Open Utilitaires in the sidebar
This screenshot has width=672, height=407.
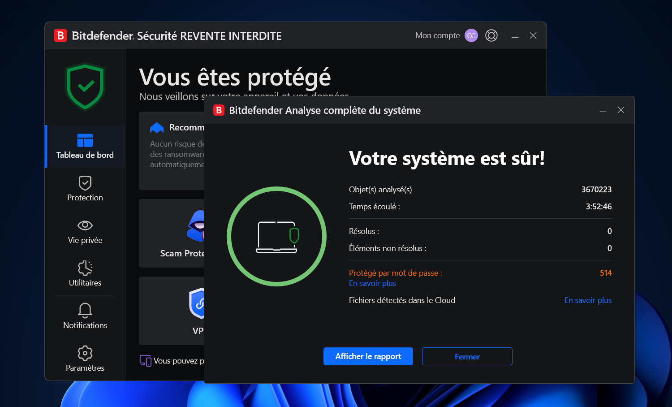tap(85, 274)
